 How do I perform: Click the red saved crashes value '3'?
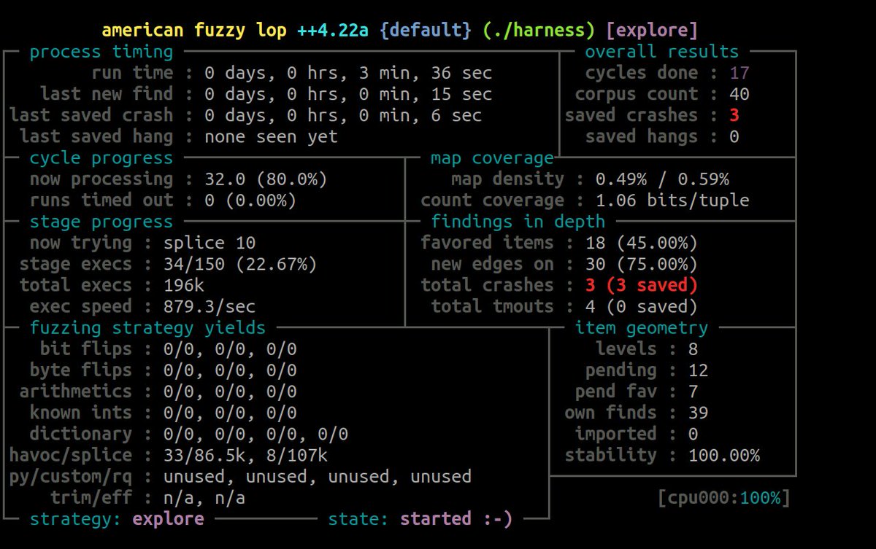[734, 115]
